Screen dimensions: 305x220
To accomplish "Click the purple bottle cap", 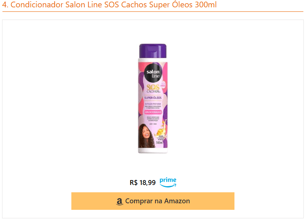I will [x=152, y=51].
